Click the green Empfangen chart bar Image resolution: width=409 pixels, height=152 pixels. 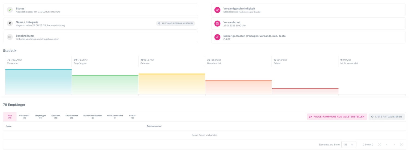pos(105,85)
